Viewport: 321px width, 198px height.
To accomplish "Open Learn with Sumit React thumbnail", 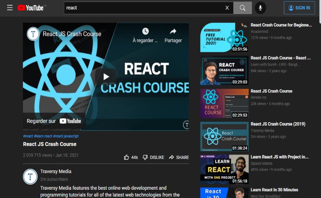I will (224, 70).
